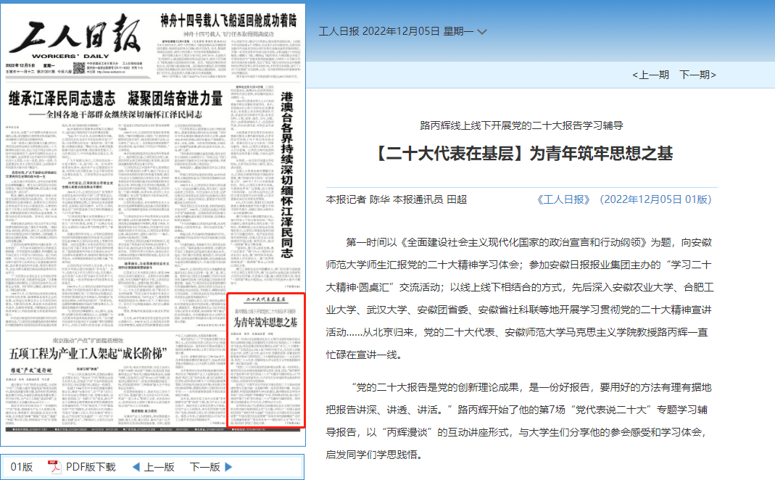Click subheading 全国各地干部群众继续深切缅怀江泽民同志

click(x=116, y=115)
